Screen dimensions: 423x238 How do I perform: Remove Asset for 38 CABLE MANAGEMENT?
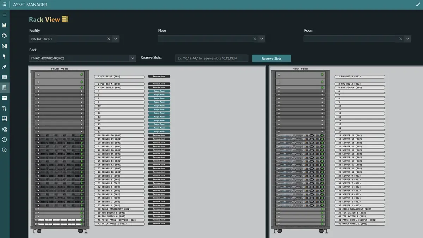[x=159, y=209]
